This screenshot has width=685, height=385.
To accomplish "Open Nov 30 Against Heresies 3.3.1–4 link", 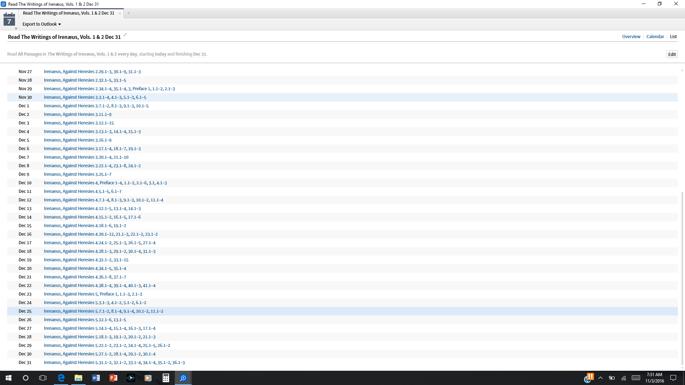I will pos(76,97).
